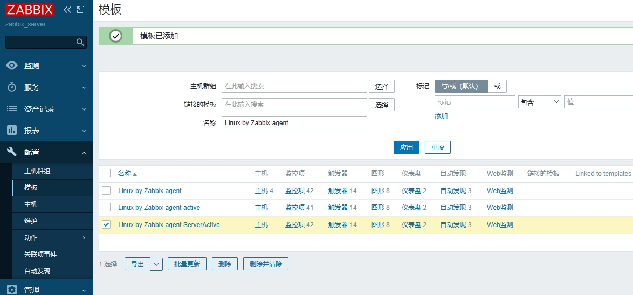Collapse the sidebar with double-arrow icon
Screen dimensions: 633x295
pos(67,10)
